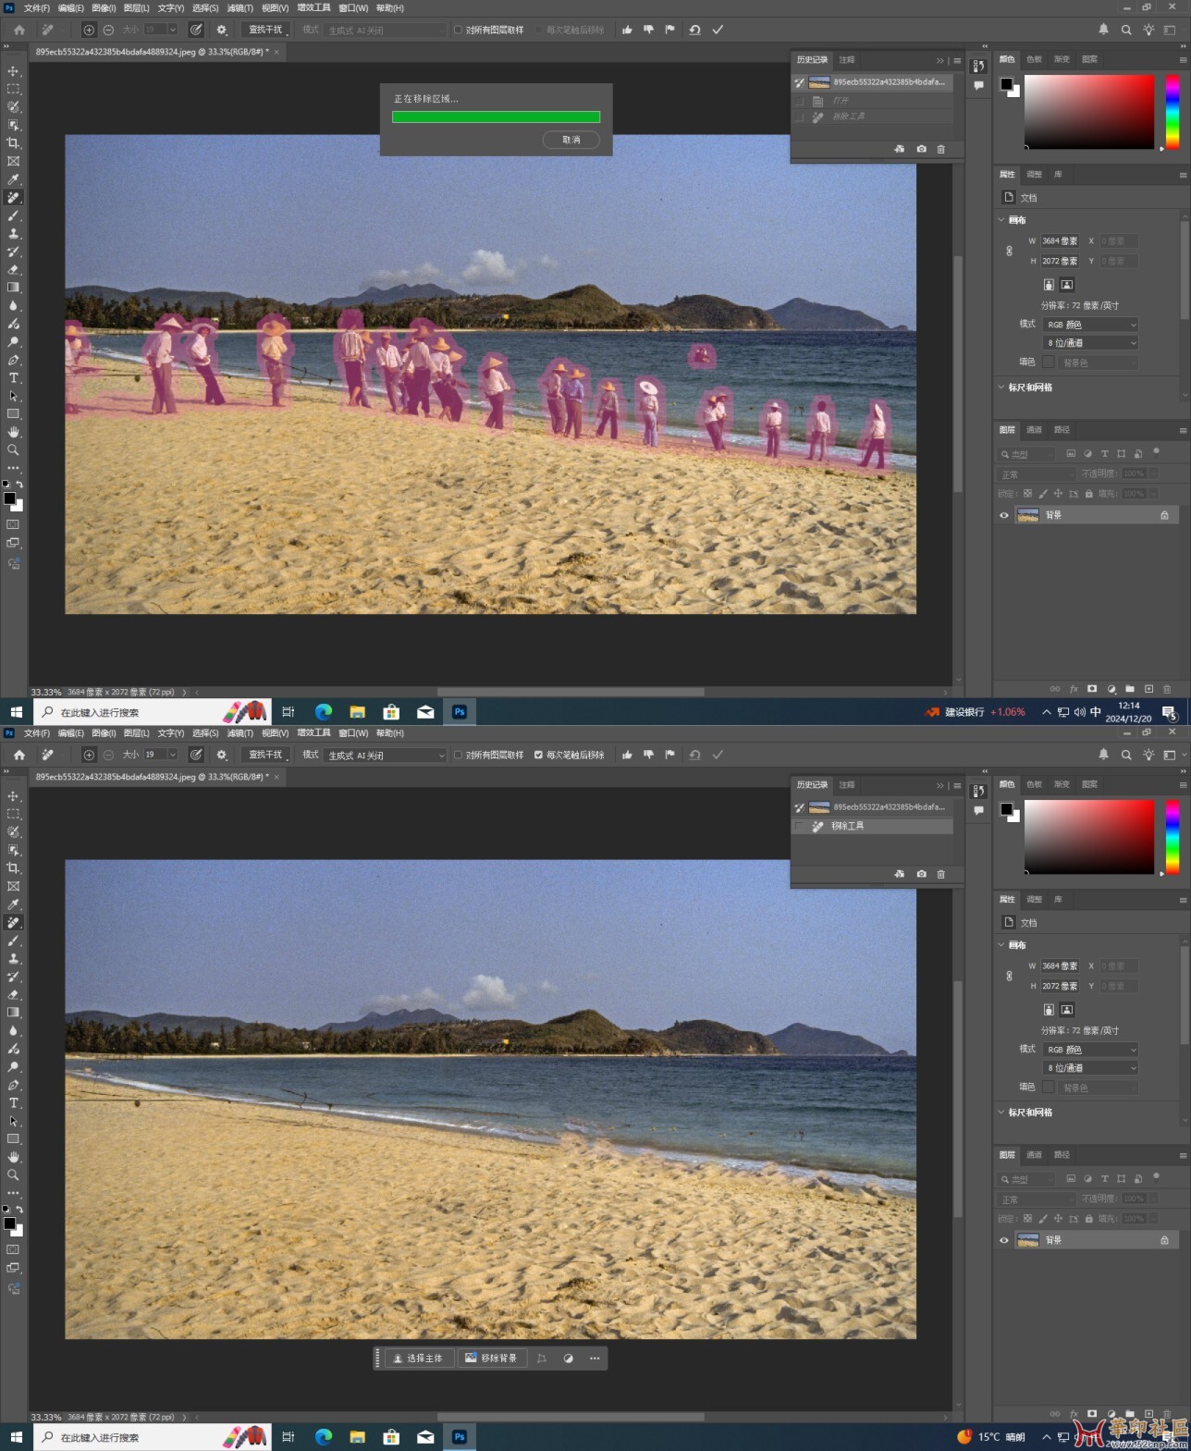Select Hand tool in lower Photoshop window
The height and width of the screenshot is (1451, 1191).
[13, 1157]
